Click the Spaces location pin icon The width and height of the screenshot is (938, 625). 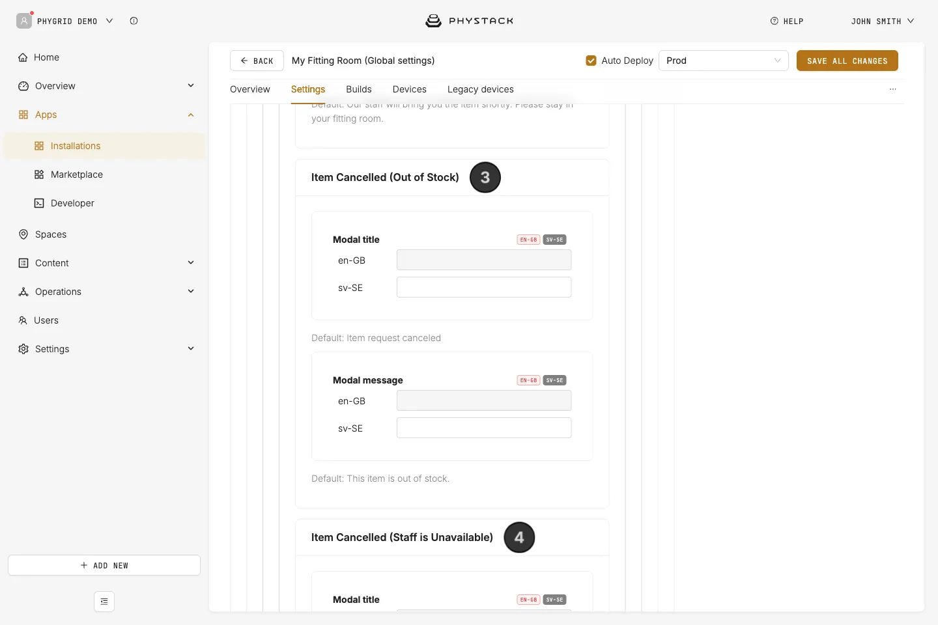[x=23, y=234]
